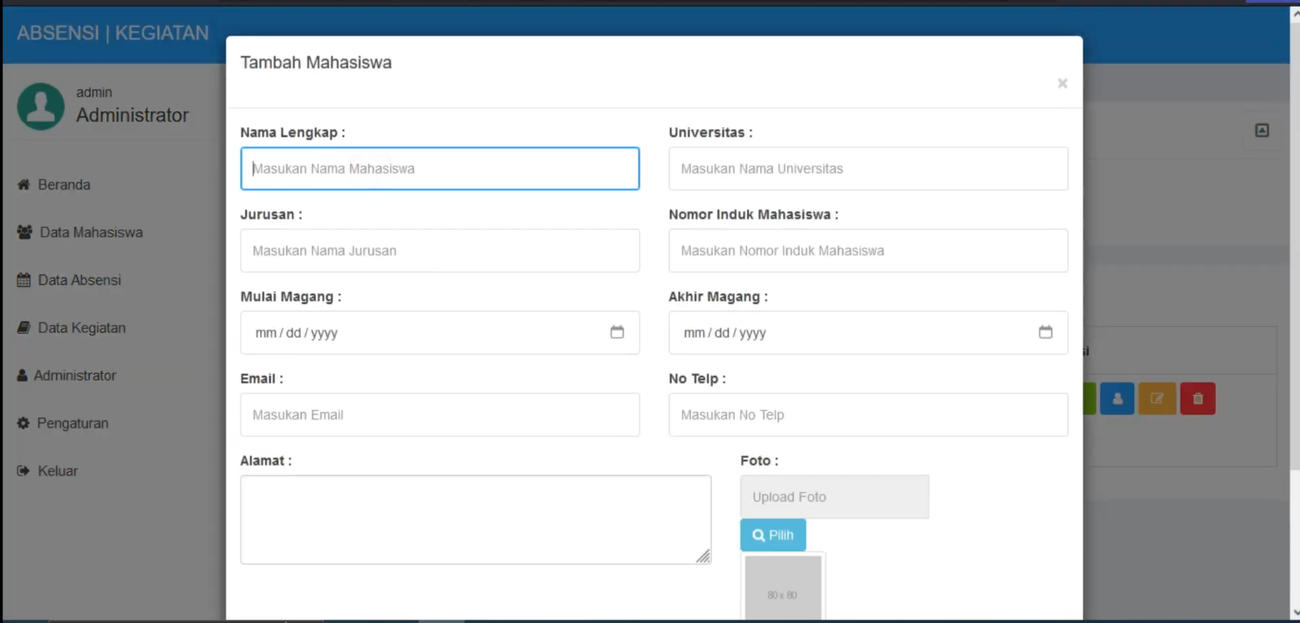Focus the Akhir Magang date field
1300x623 pixels.
(x=868, y=333)
